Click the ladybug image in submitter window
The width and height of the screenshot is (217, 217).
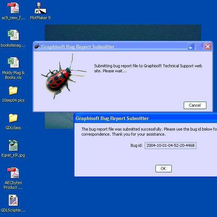[x=63, y=76]
